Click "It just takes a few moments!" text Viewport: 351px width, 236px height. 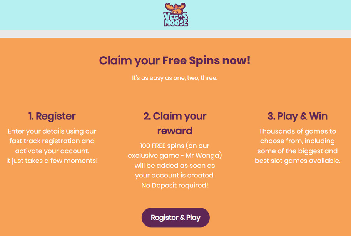(x=52, y=161)
